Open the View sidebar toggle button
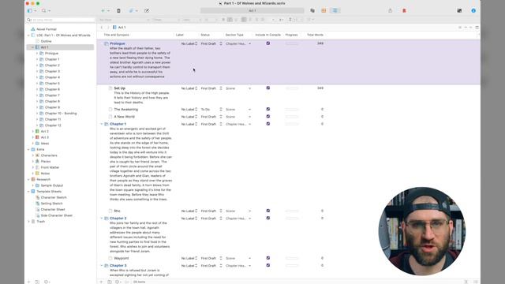This screenshot has height=284, width=505. [x=30, y=10]
